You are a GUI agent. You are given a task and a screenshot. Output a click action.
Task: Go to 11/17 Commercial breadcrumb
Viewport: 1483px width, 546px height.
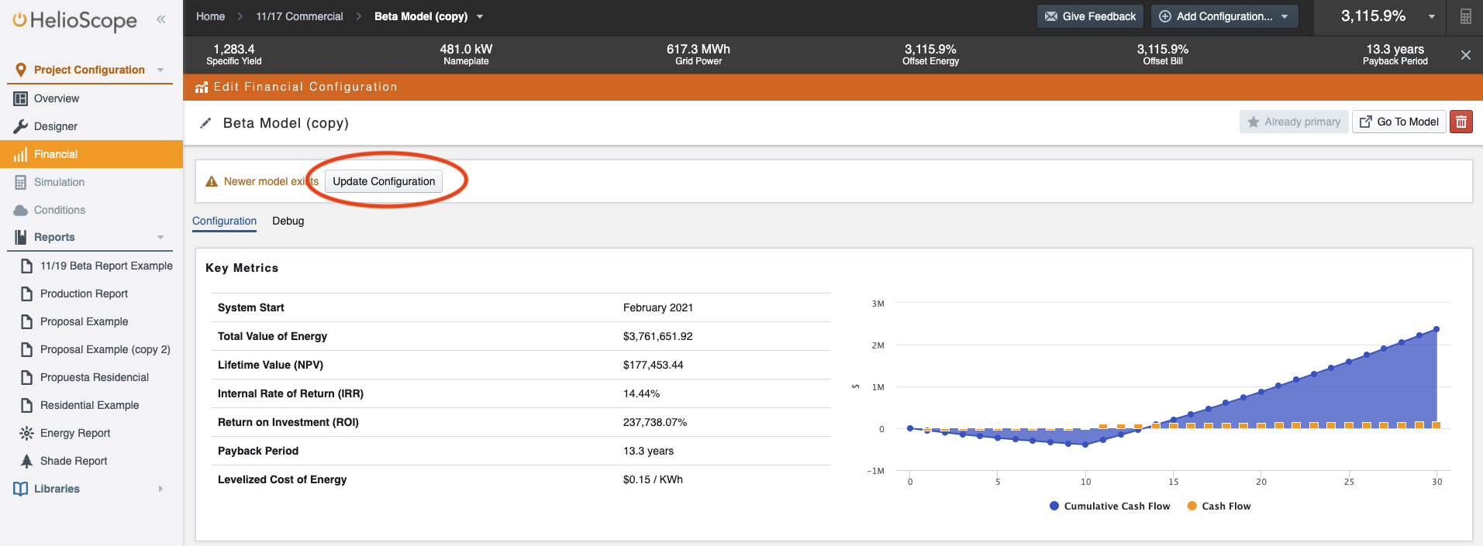tap(299, 16)
